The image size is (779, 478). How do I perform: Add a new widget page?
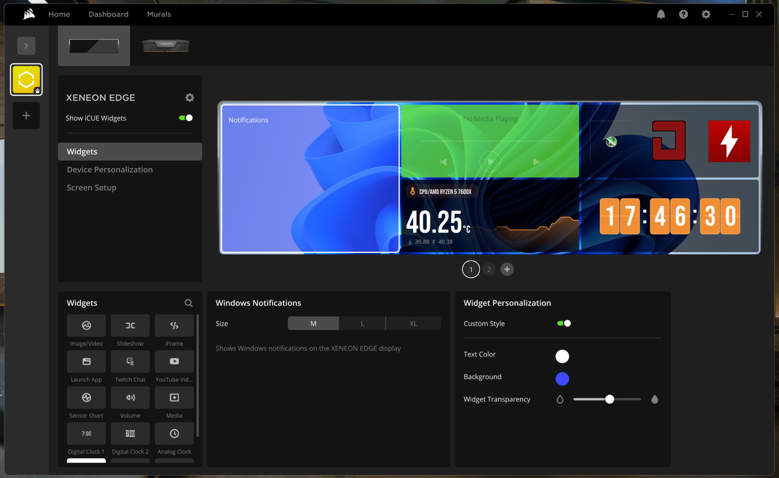point(507,269)
